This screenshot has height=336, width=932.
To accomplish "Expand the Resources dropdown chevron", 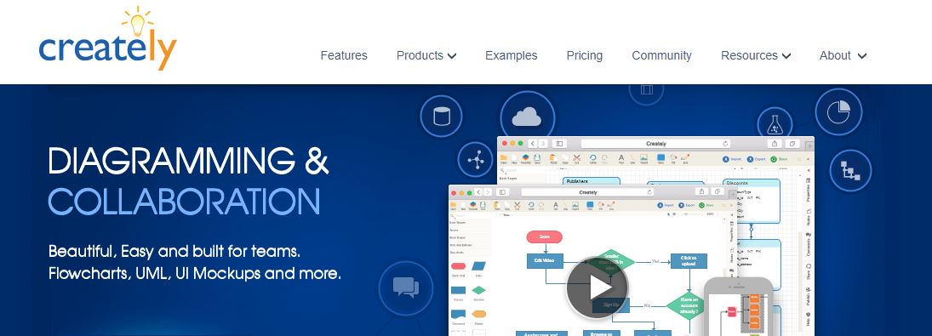I will tap(786, 56).
